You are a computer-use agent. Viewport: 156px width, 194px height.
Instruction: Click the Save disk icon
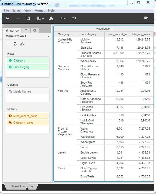pyautogui.click(x=28, y=18)
